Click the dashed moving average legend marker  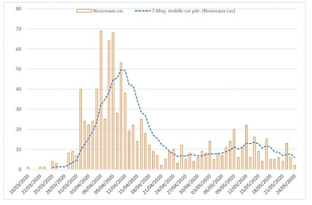(x=143, y=11)
